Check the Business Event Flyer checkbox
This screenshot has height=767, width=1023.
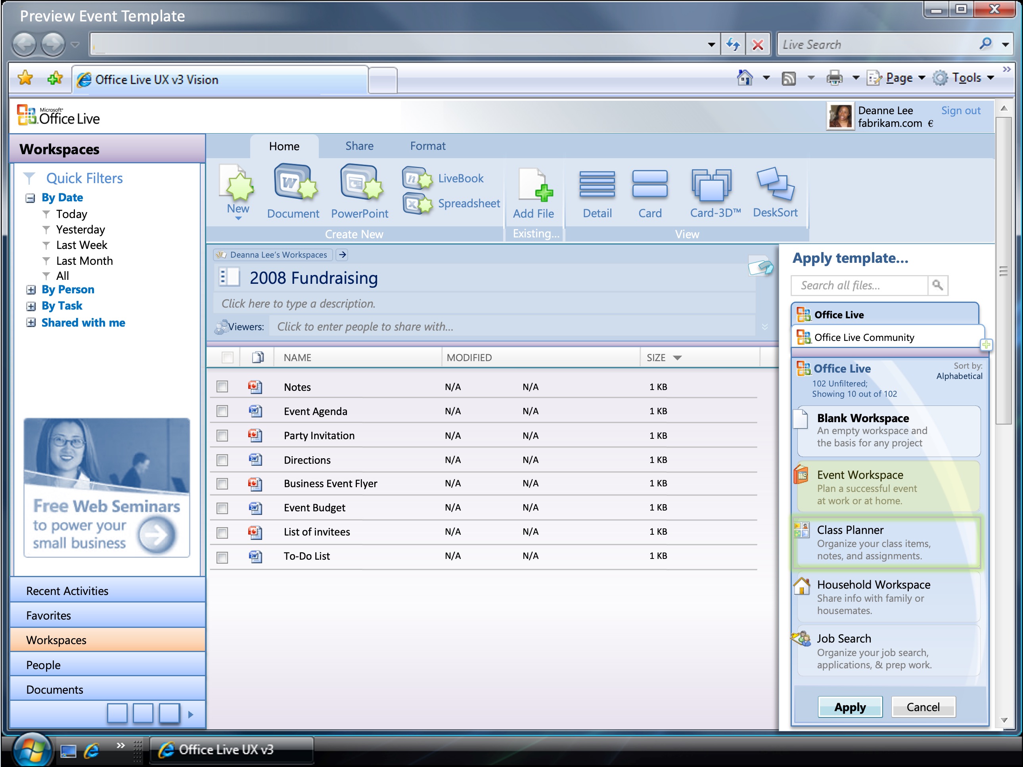point(222,484)
